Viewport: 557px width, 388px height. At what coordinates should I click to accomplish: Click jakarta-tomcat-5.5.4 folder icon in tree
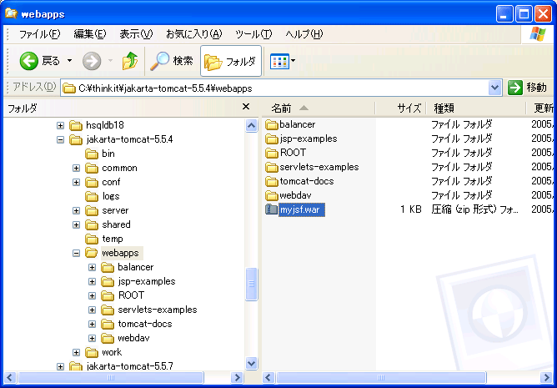click(x=76, y=140)
